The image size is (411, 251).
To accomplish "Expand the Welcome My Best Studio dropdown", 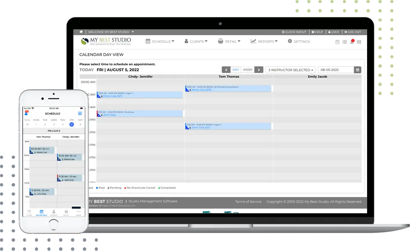I will 111,32.
